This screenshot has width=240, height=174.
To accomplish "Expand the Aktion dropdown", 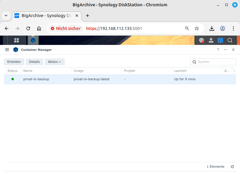I will click(x=55, y=62).
